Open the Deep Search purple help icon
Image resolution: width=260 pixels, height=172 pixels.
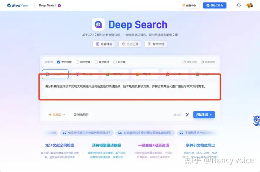coord(59,5)
